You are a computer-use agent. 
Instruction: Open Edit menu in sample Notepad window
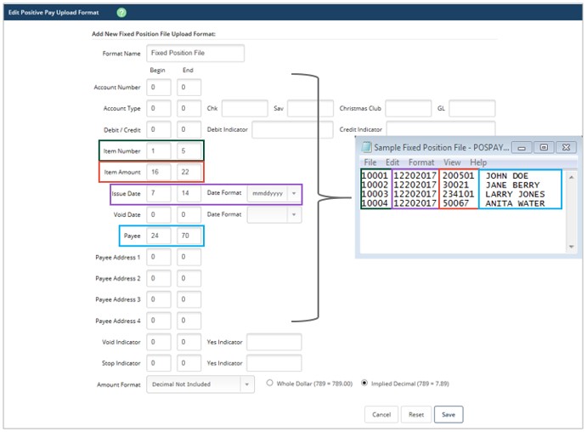coord(392,162)
